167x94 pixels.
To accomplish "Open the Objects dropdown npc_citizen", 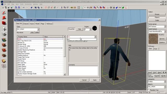I will coord(165,87).
